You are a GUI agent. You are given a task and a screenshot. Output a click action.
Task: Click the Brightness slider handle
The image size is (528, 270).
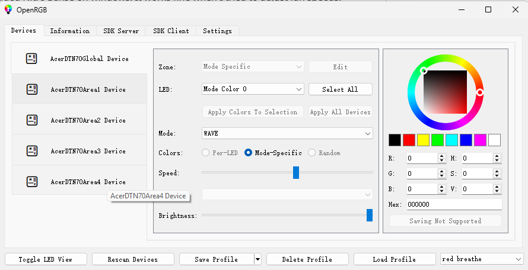click(370, 215)
